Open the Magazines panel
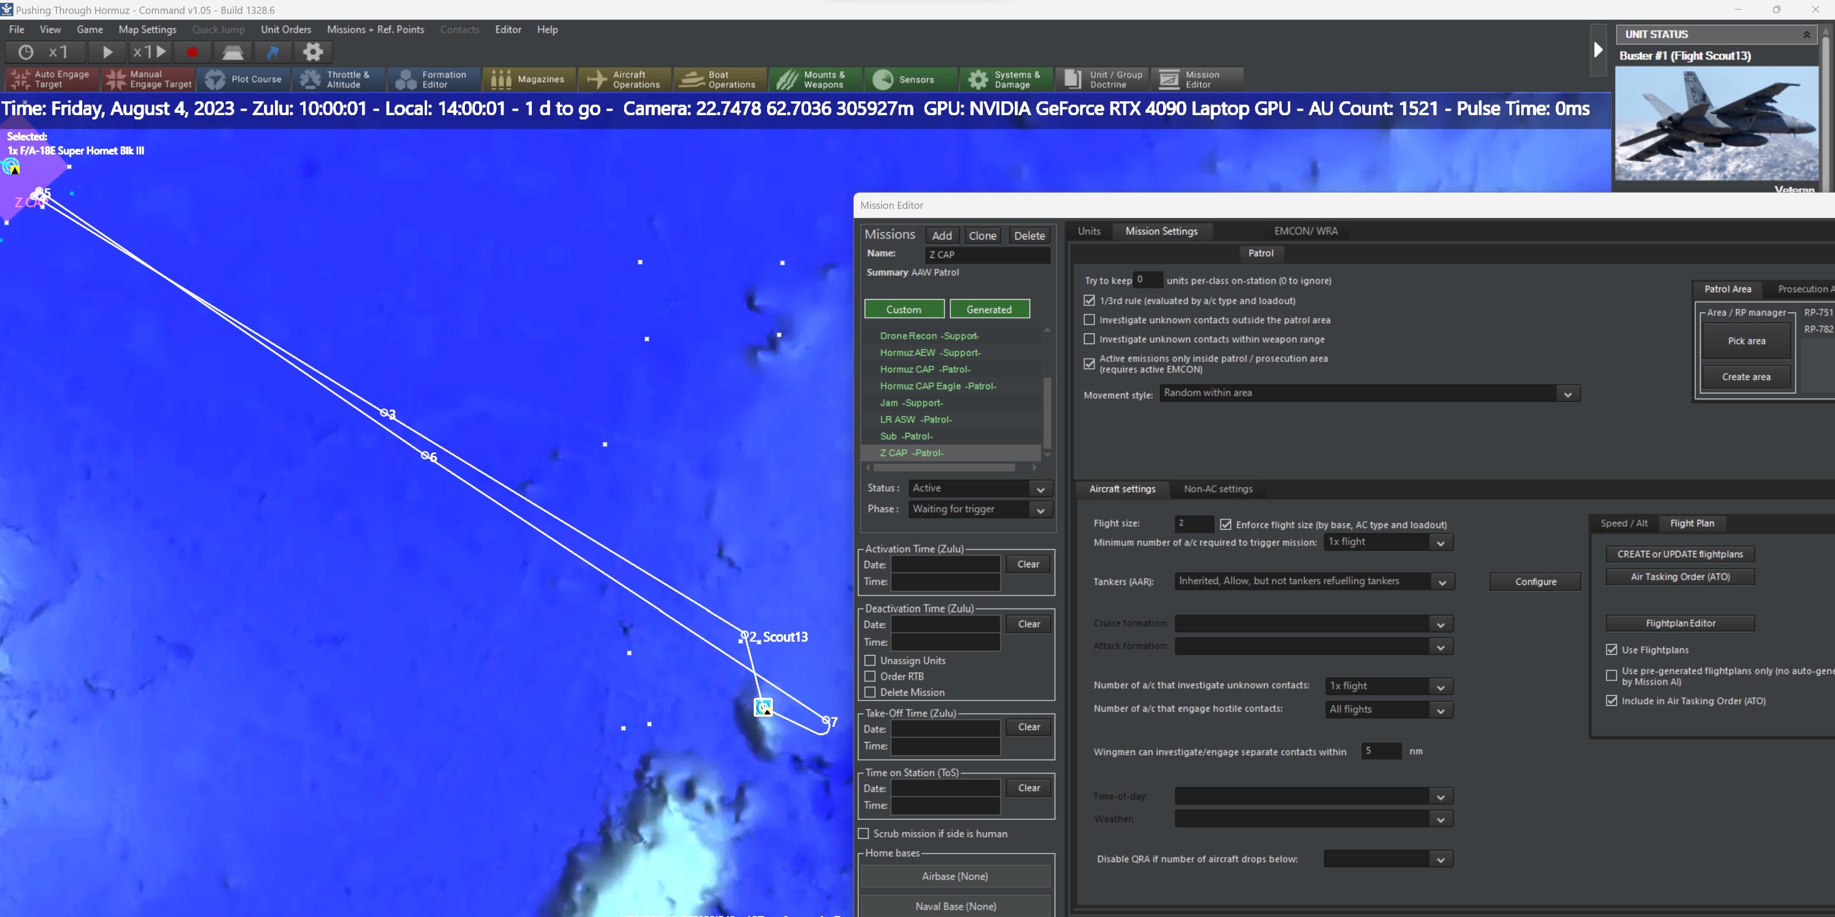This screenshot has width=1835, height=917. click(529, 79)
